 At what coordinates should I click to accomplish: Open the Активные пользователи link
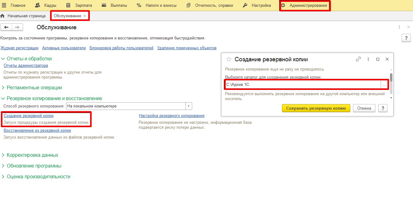click(x=64, y=48)
